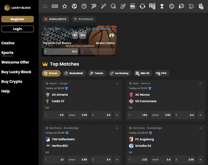Select the futsal ball icon

point(181,6)
